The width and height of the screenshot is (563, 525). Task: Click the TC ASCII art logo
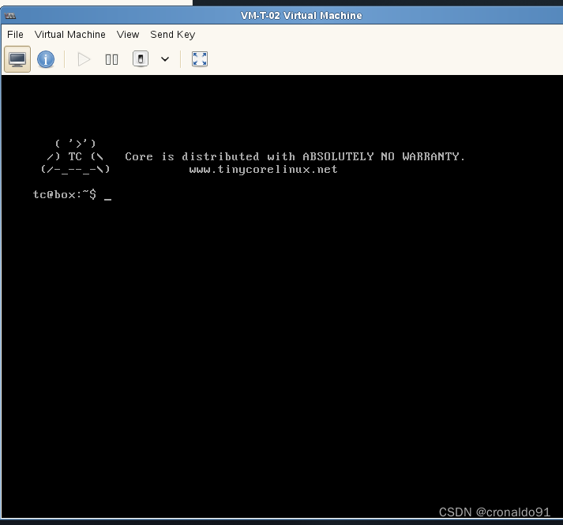[75, 156]
